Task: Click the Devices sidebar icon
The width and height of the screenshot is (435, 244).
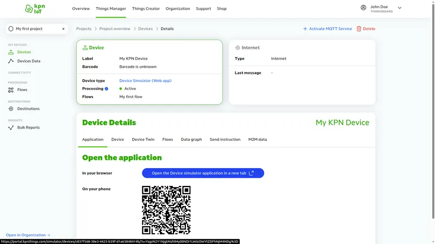Action: 11,52
